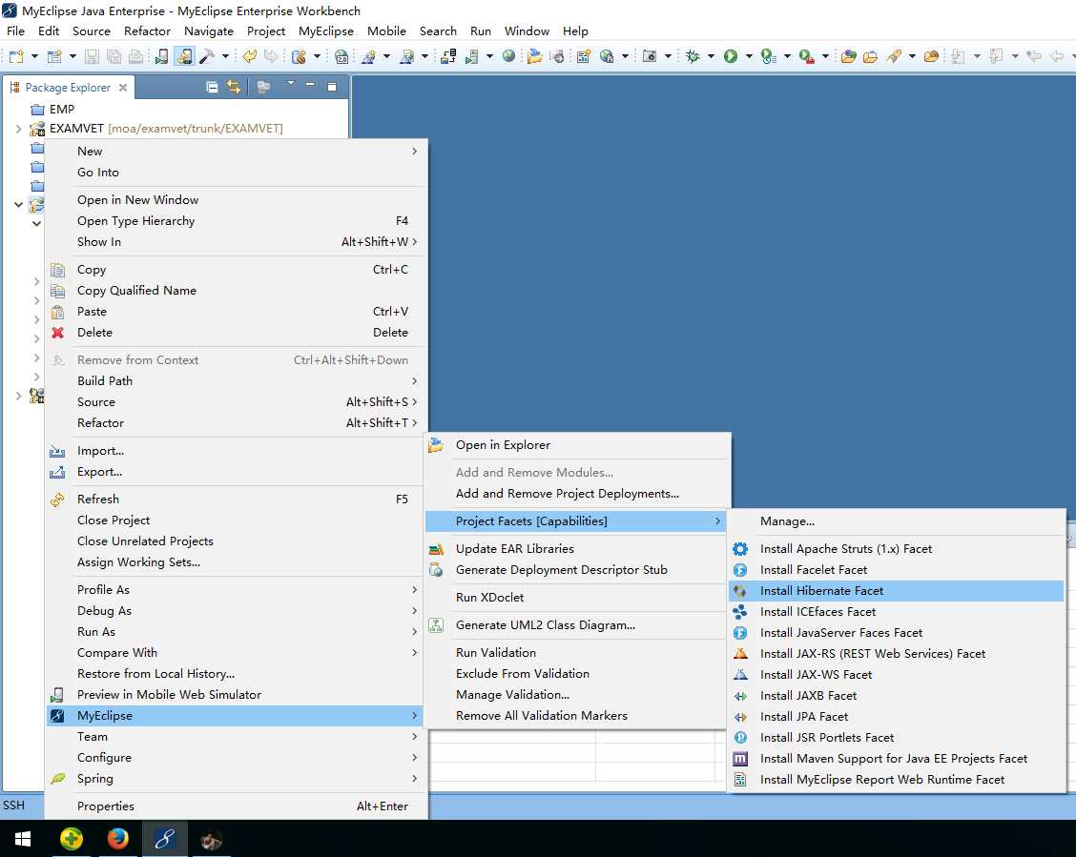Open the Window menu
1076x857 pixels.
coord(527,31)
